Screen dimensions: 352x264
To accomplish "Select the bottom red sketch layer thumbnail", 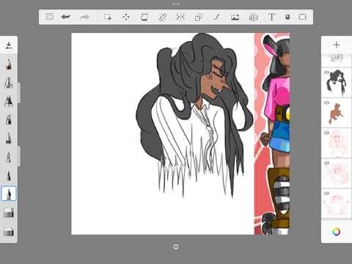I will 337,203.
